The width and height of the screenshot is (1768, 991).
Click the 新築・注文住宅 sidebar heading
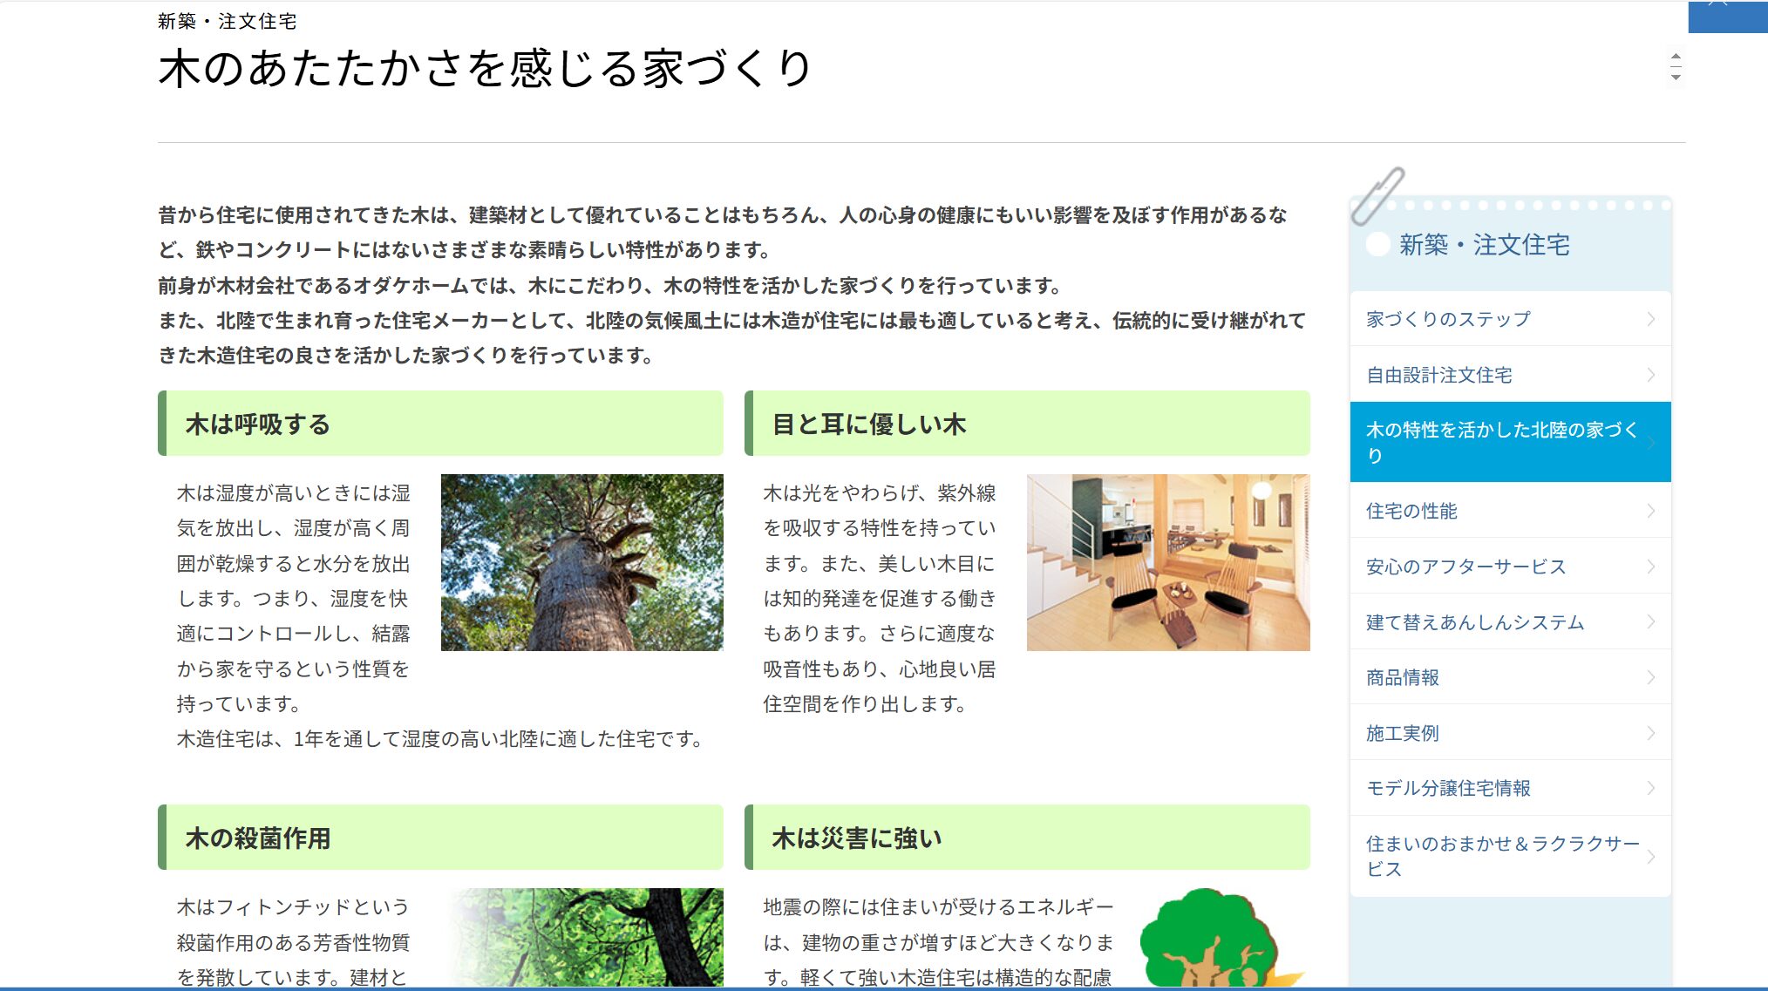[x=1484, y=245]
